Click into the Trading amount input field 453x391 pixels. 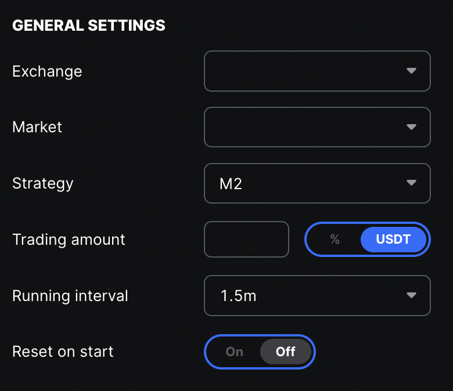coord(246,239)
